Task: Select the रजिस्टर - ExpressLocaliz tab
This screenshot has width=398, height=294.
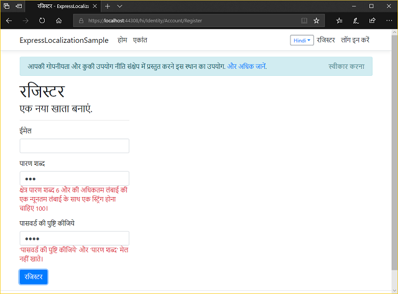Action: [x=63, y=6]
